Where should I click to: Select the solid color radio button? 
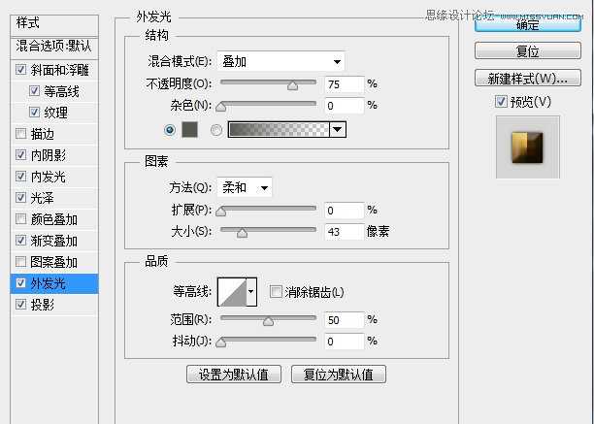pyautogui.click(x=171, y=128)
